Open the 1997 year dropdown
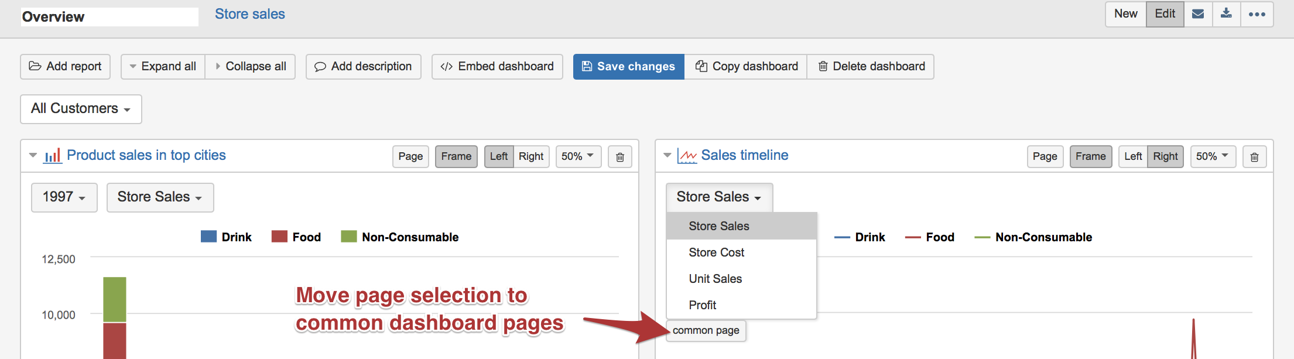 (64, 197)
